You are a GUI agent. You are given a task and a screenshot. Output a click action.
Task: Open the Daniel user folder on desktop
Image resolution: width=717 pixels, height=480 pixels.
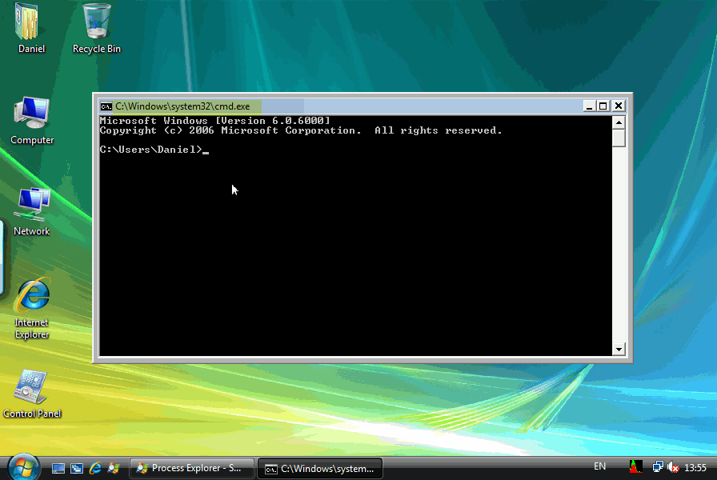coord(26,24)
